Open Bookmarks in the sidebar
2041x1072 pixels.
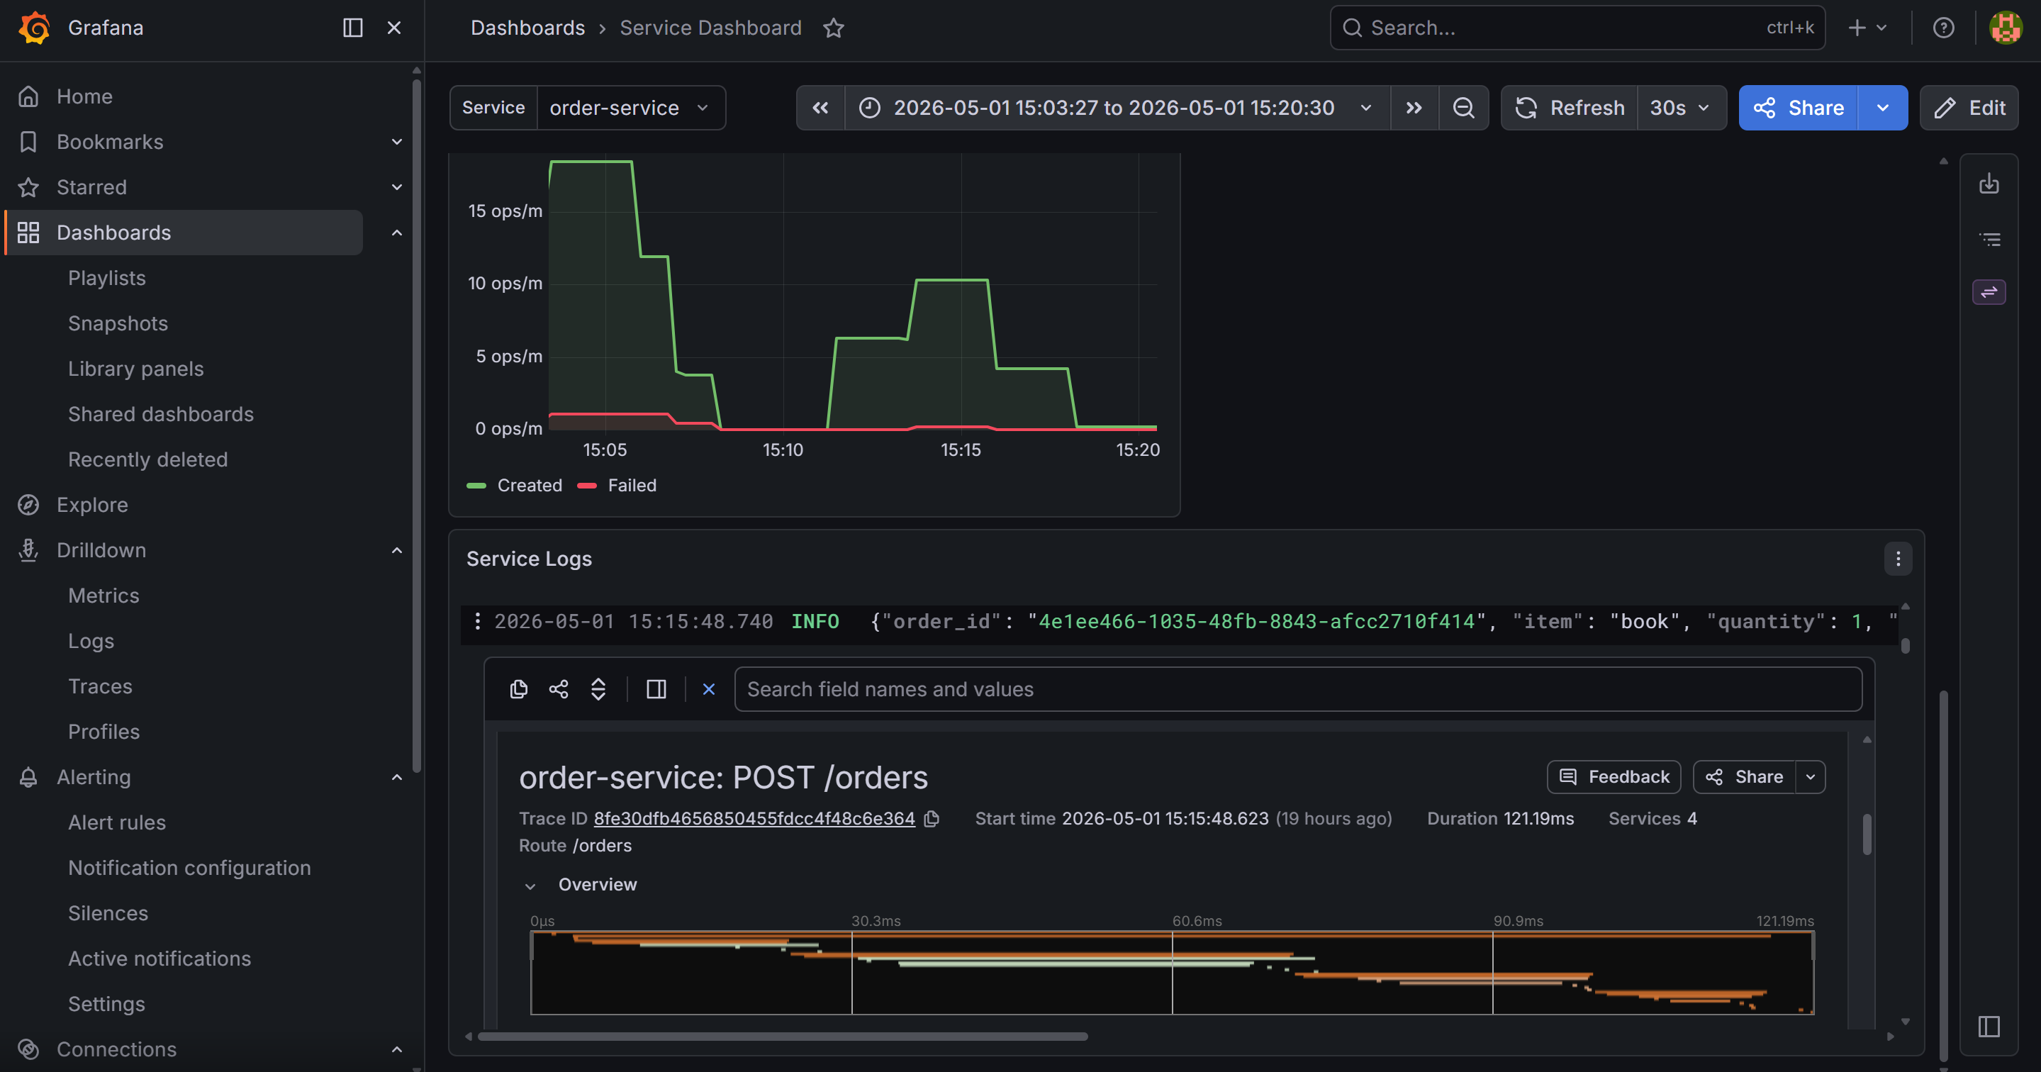point(110,142)
